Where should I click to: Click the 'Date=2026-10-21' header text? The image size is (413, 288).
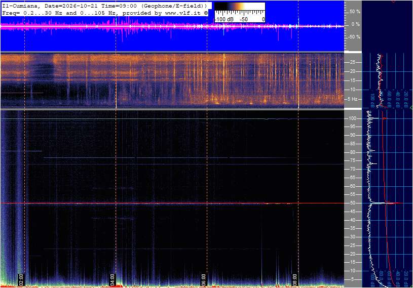tap(71, 6)
